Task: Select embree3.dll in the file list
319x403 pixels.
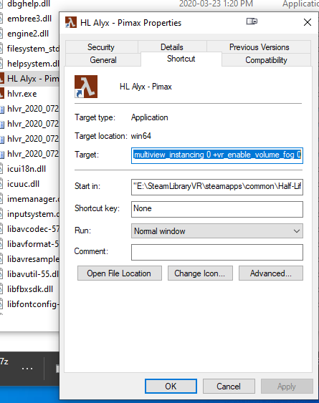Action: click(x=29, y=19)
